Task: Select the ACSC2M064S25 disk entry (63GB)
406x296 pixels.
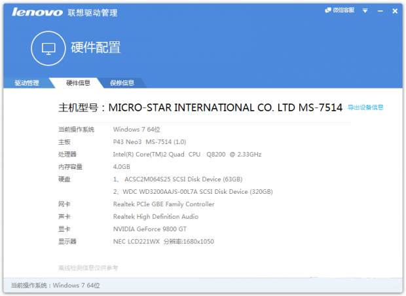Action: [x=177, y=179]
